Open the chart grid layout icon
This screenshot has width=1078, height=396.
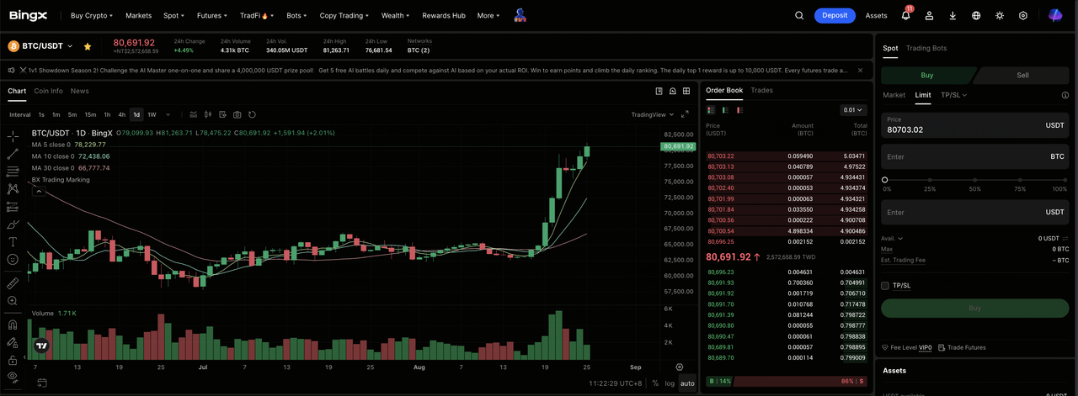pos(686,91)
